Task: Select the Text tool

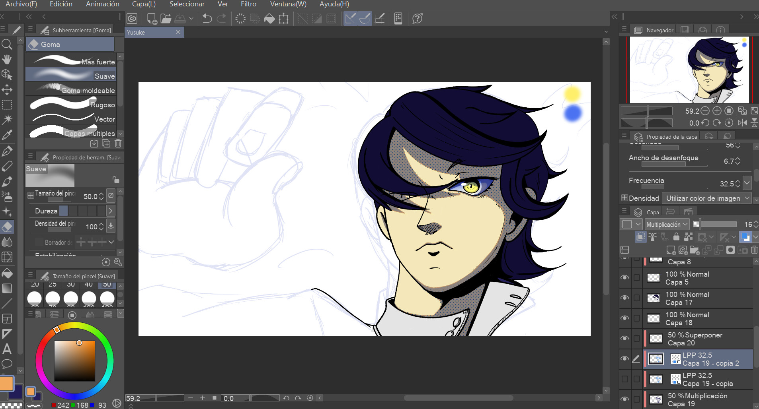Action: click(x=7, y=349)
